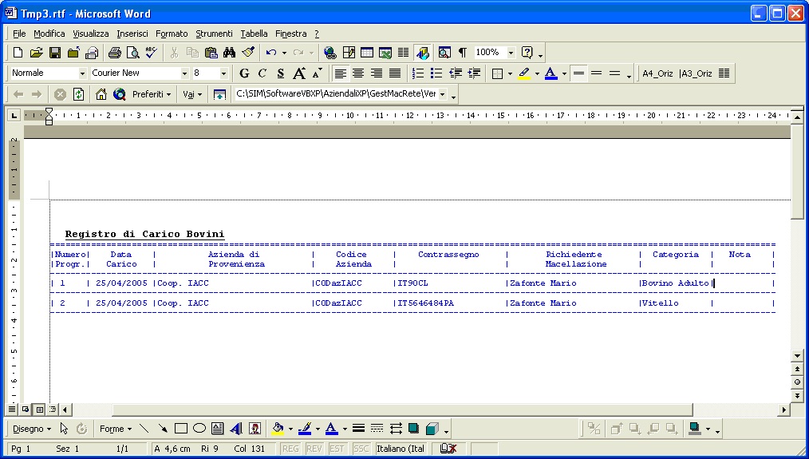Expand the Vai dropdown
Viewport: 809px width, 459px height.
[x=192, y=94]
